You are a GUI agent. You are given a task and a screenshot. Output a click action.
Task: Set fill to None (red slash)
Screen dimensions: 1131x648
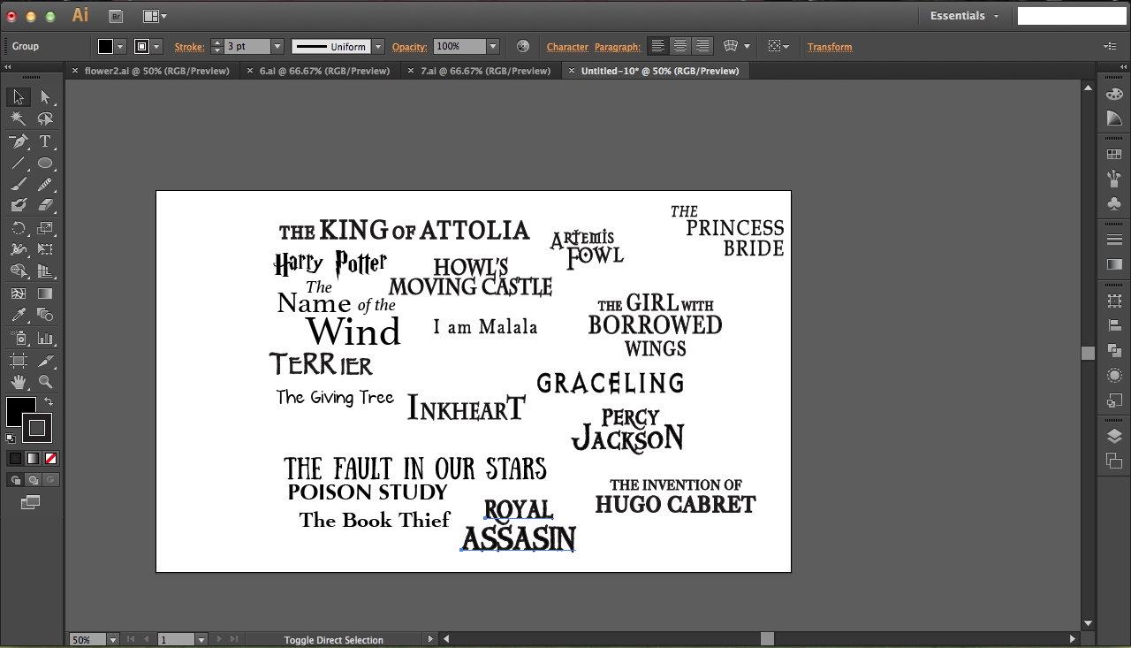pos(51,458)
